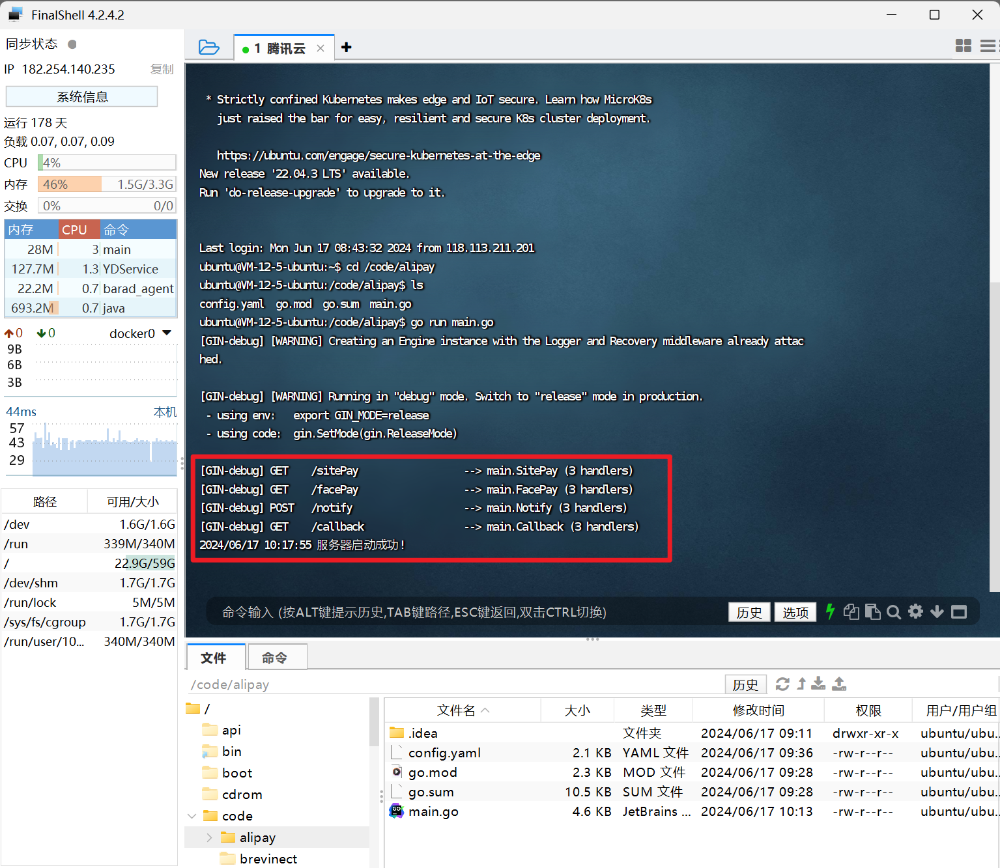Open the connection manager folder icon
Image resolution: width=1000 pixels, height=868 pixels.
[x=208, y=48]
